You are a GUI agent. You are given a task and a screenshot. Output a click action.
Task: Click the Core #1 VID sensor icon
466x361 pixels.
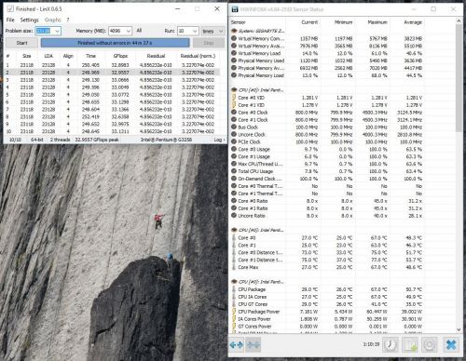234,105
